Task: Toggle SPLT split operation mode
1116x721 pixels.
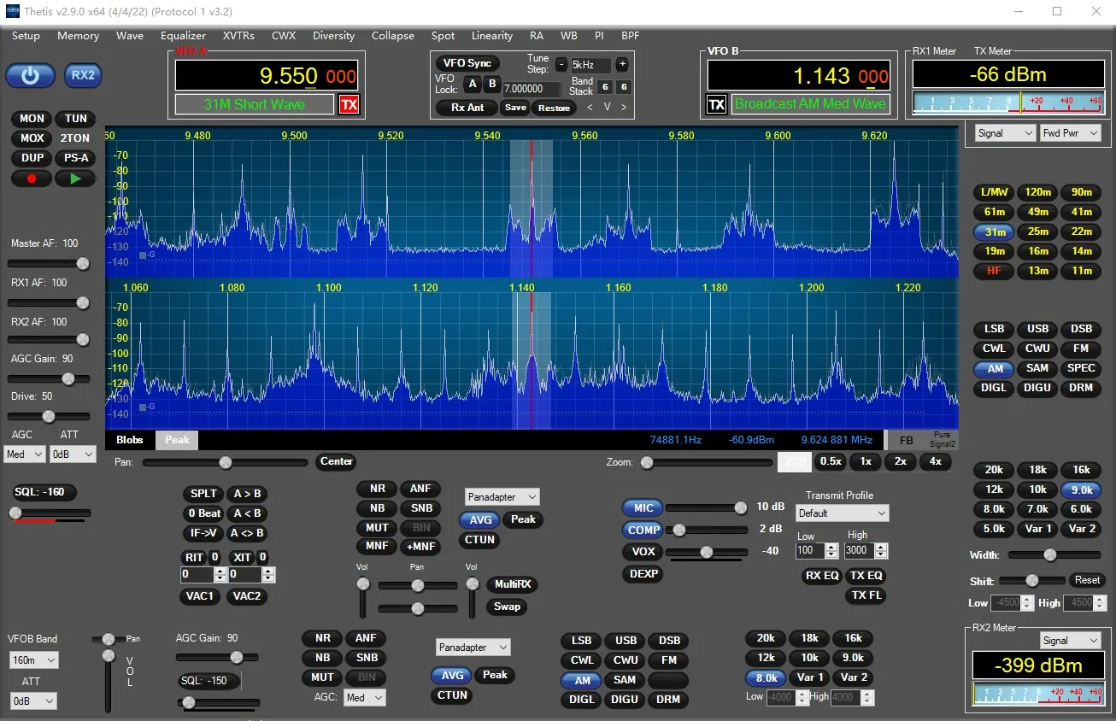Action: 203,494
